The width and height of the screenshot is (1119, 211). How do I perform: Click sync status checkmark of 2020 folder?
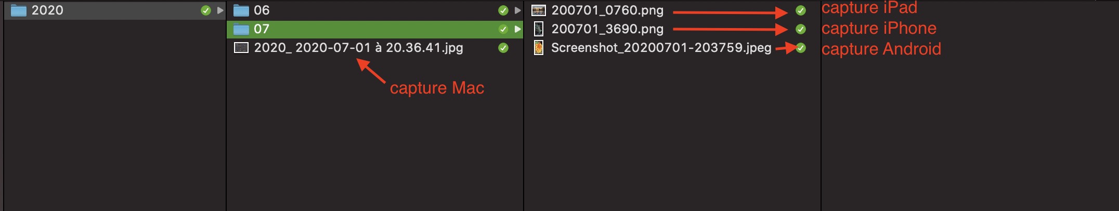[x=206, y=10]
